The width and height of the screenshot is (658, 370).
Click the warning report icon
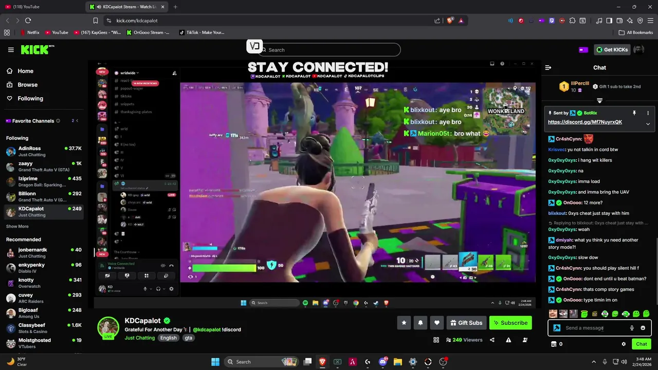click(x=508, y=340)
